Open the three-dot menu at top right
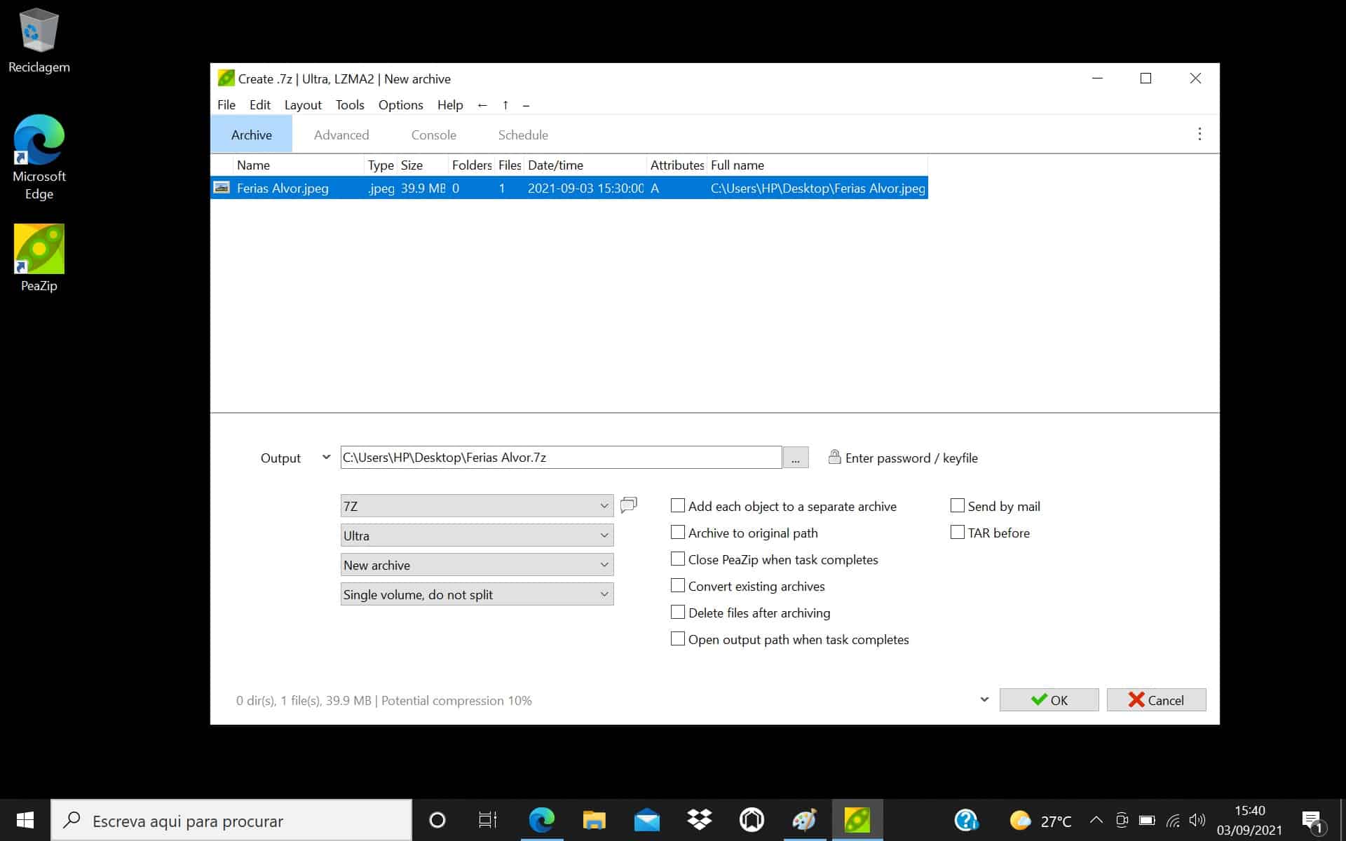Viewport: 1346px width, 841px height. (1199, 134)
